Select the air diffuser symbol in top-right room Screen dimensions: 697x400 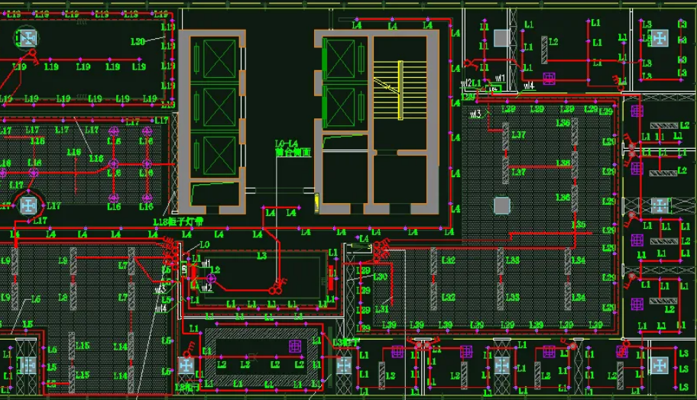[x=659, y=37]
